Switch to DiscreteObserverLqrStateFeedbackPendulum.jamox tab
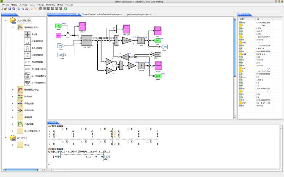Viewport: 284px width, 177px height. point(102,14)
